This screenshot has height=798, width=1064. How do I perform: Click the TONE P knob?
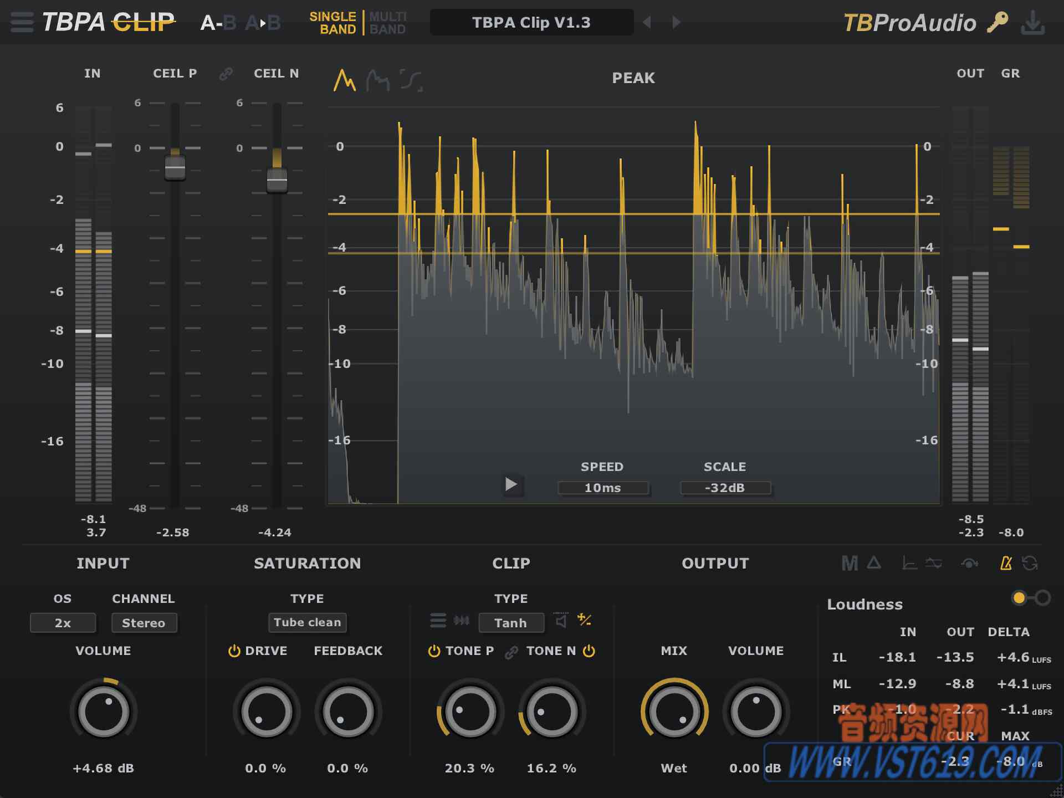[470, 712]
